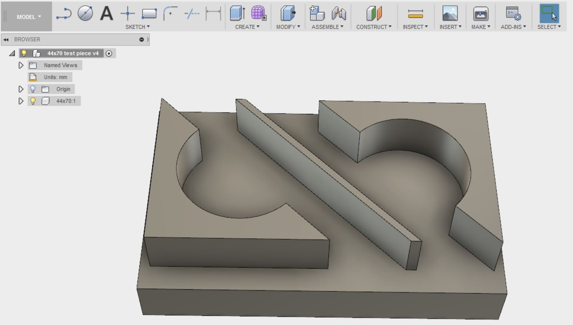The width and height of the screenshot is (573, 325).
Task: Select the Rectangle sketch tool
Action: pyautogui.click(x=148, y=13)
